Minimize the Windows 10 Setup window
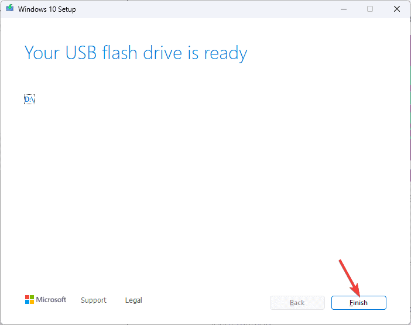 (x=344, y=9)
